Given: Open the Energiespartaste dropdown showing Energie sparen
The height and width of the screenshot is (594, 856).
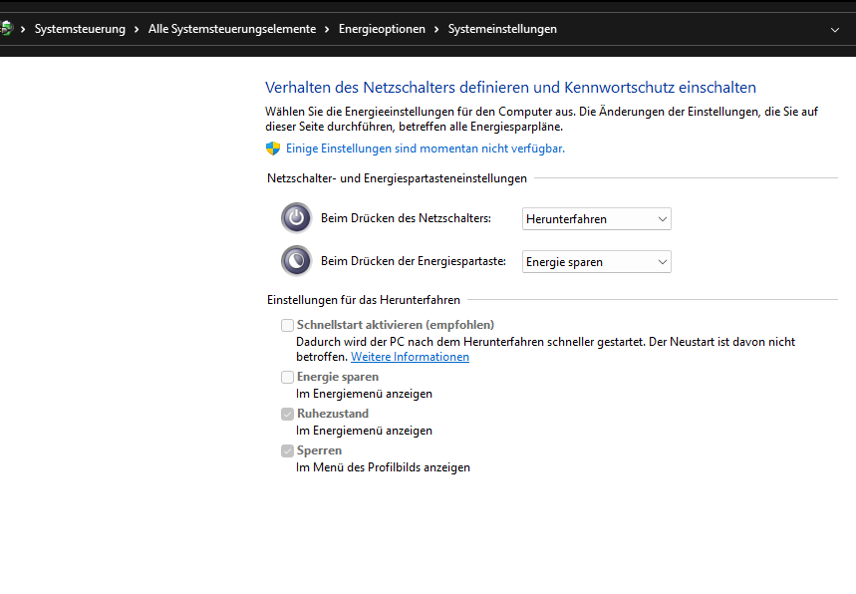Looking at the screenshot, I should tap(597, 262).
